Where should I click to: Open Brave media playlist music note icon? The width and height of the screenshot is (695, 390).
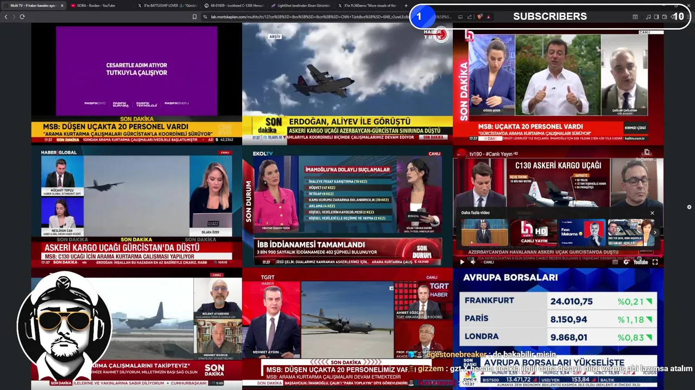pos(648,17)
